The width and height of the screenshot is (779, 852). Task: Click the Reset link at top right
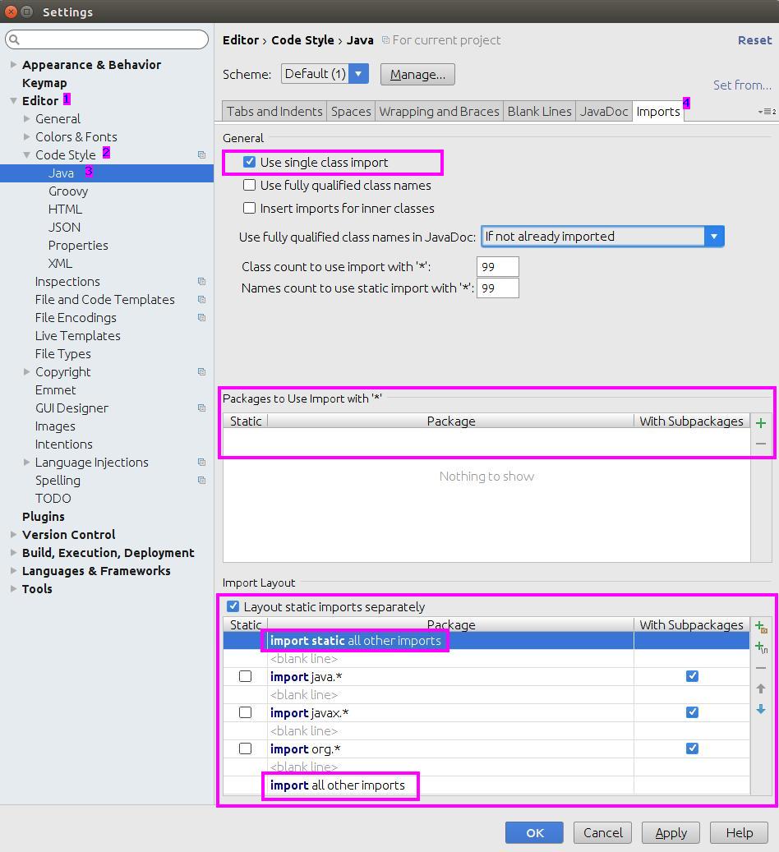(754, 39)
